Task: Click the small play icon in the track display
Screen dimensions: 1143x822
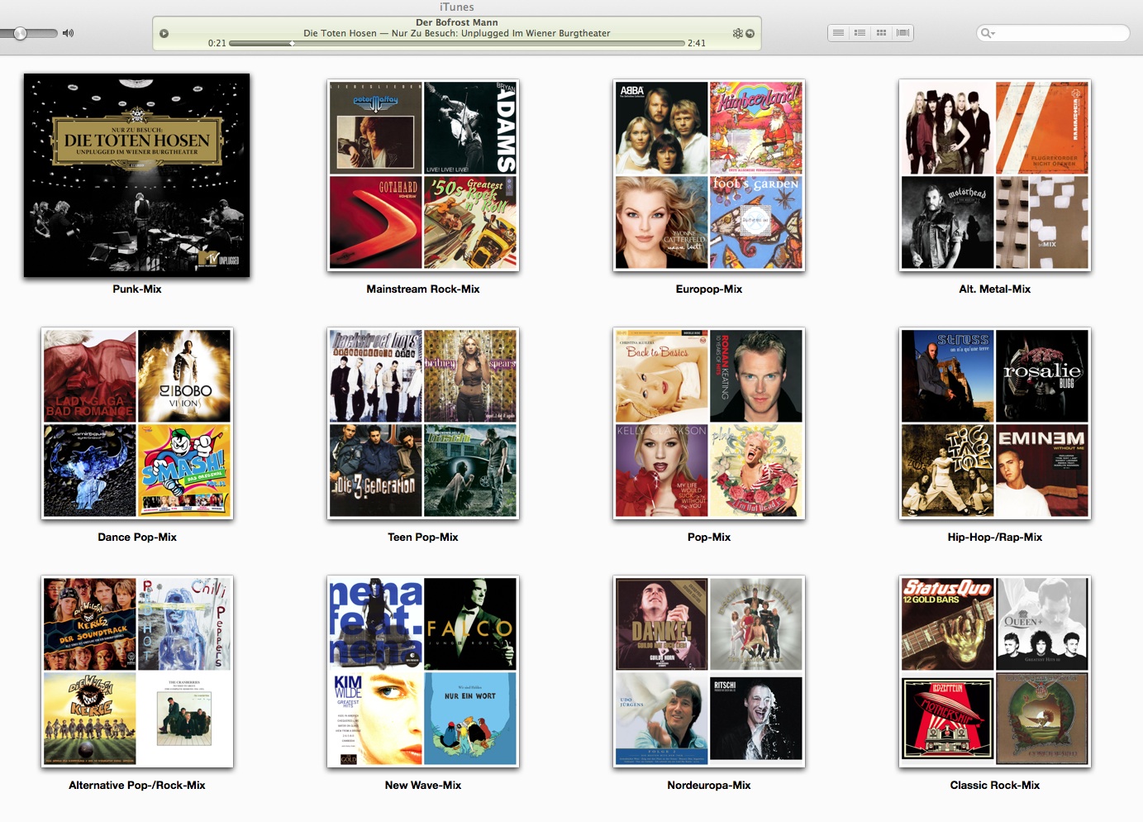Action: tap(164, 34)
